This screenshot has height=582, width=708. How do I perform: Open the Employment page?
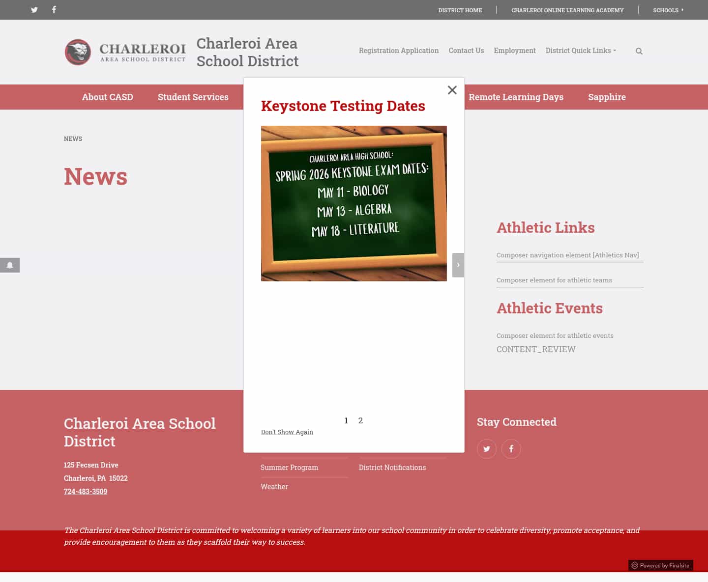point(515,51)
